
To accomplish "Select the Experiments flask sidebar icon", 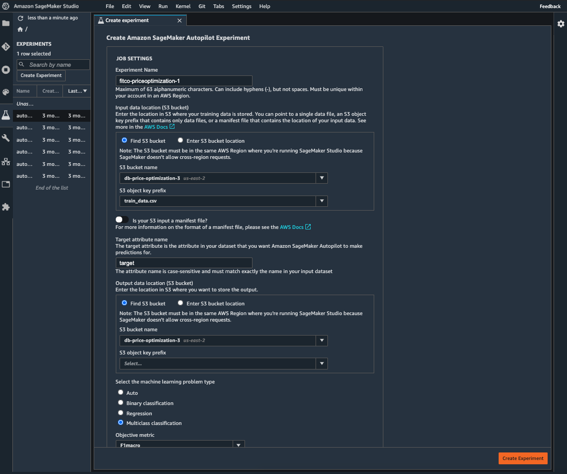I will [6, 115].
